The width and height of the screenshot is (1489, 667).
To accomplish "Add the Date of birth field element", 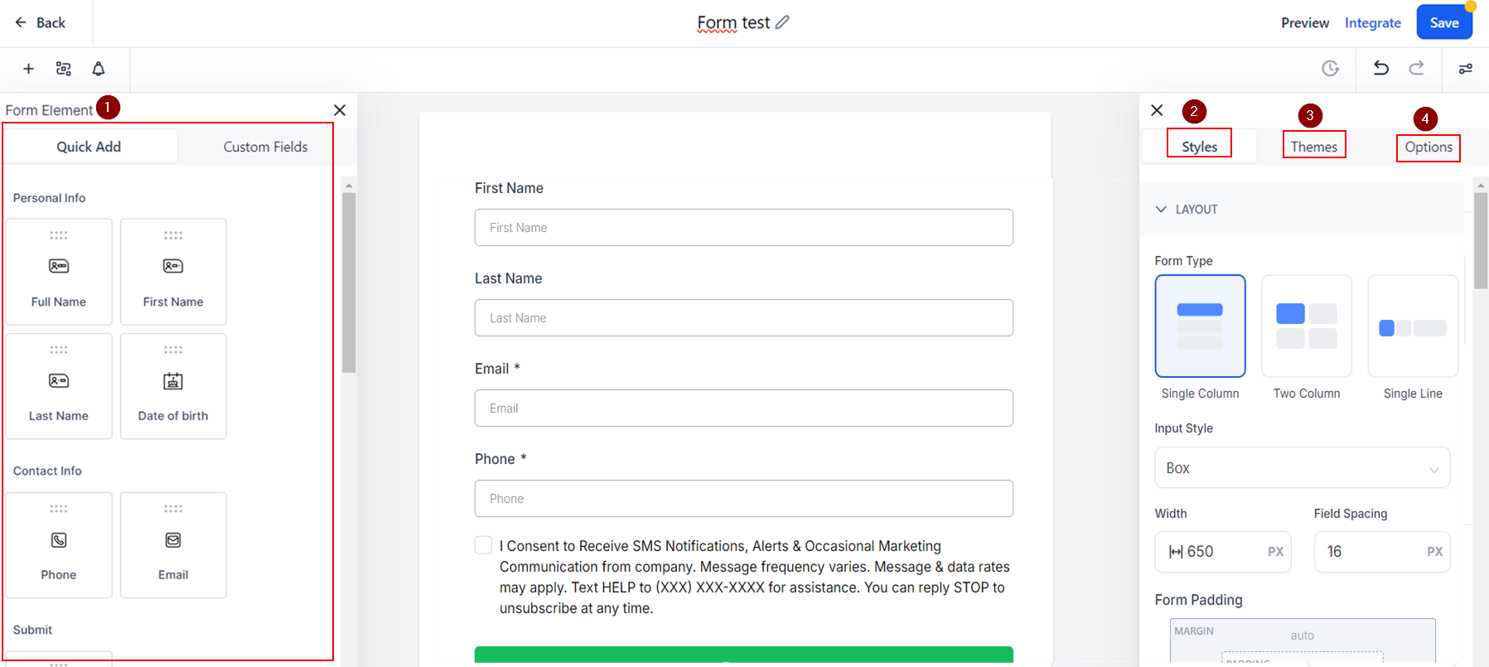I will [173, 386].
